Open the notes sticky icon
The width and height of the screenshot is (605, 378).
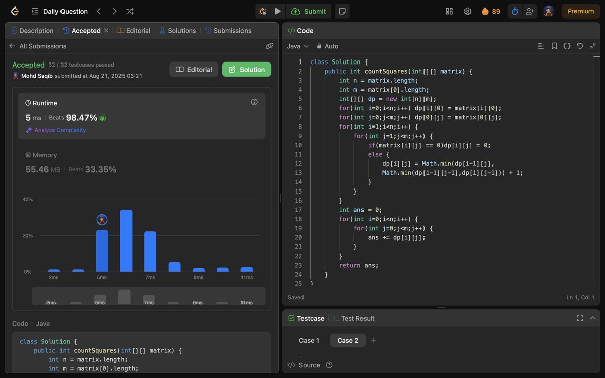point(342,11)
